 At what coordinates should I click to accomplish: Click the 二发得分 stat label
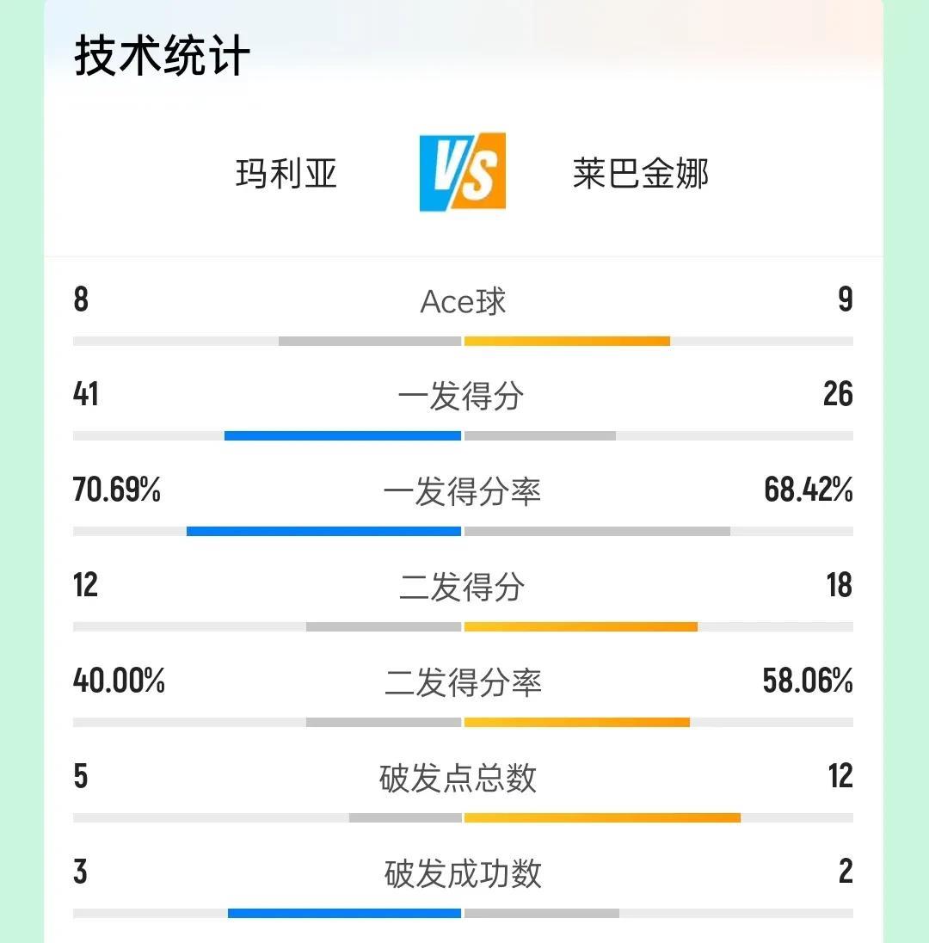point(461,587)
